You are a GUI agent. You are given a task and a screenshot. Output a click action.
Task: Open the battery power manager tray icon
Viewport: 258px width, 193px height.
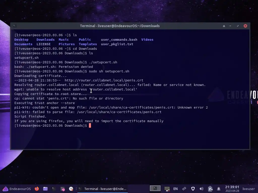coord(210,189)
